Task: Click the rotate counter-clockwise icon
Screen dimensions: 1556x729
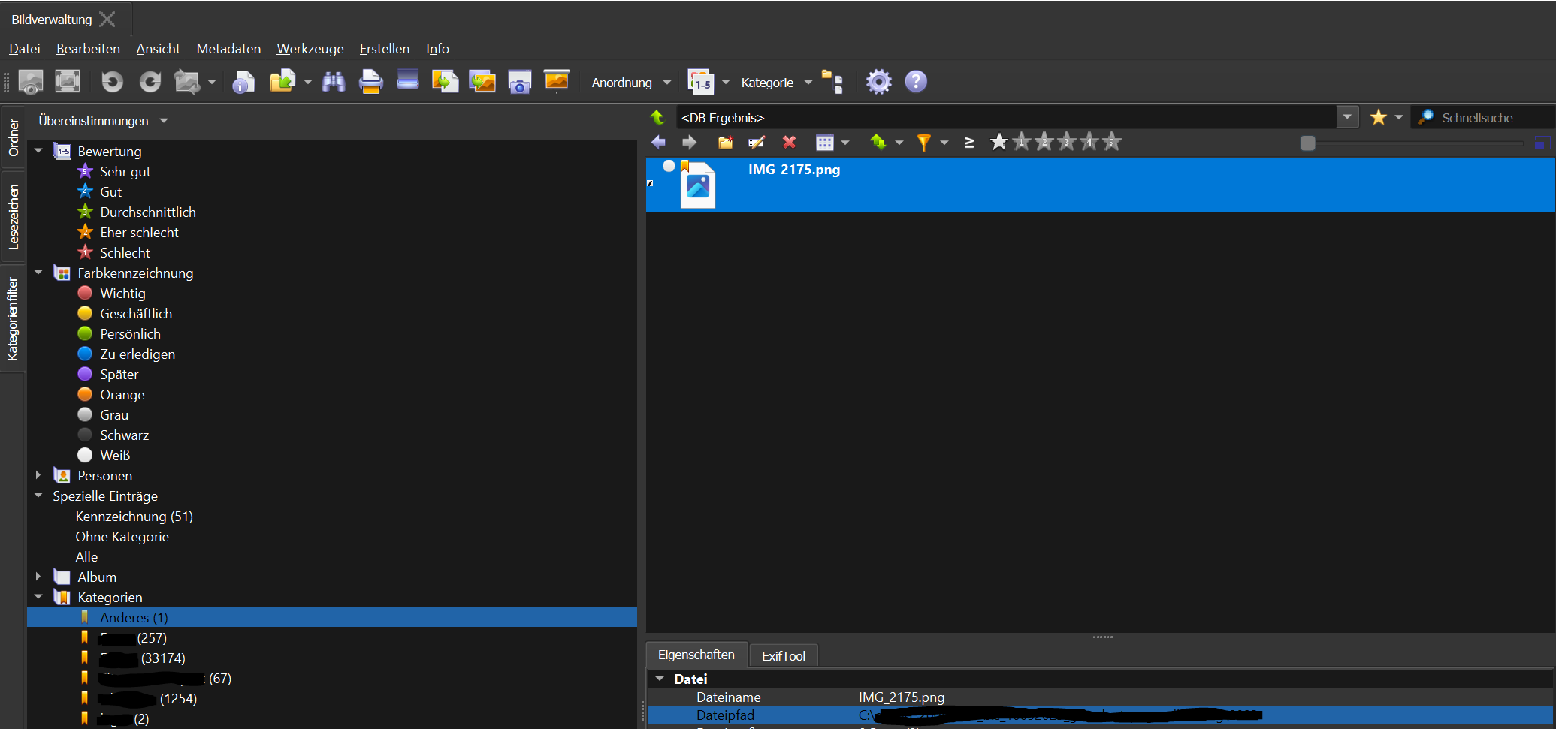Action: pos(113,82)
